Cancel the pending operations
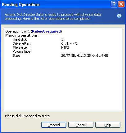This screenshot has height=133, width=126. tap(81, 125)
